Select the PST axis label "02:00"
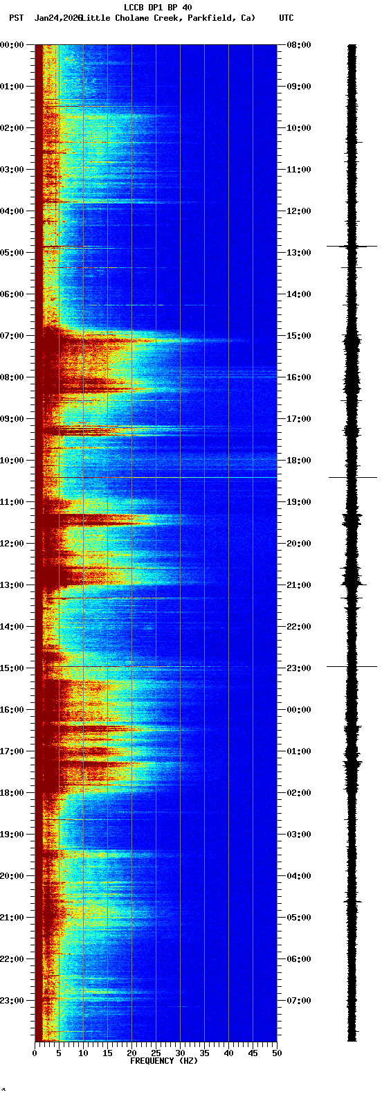The image size is (382, 1097). point(12,128)
